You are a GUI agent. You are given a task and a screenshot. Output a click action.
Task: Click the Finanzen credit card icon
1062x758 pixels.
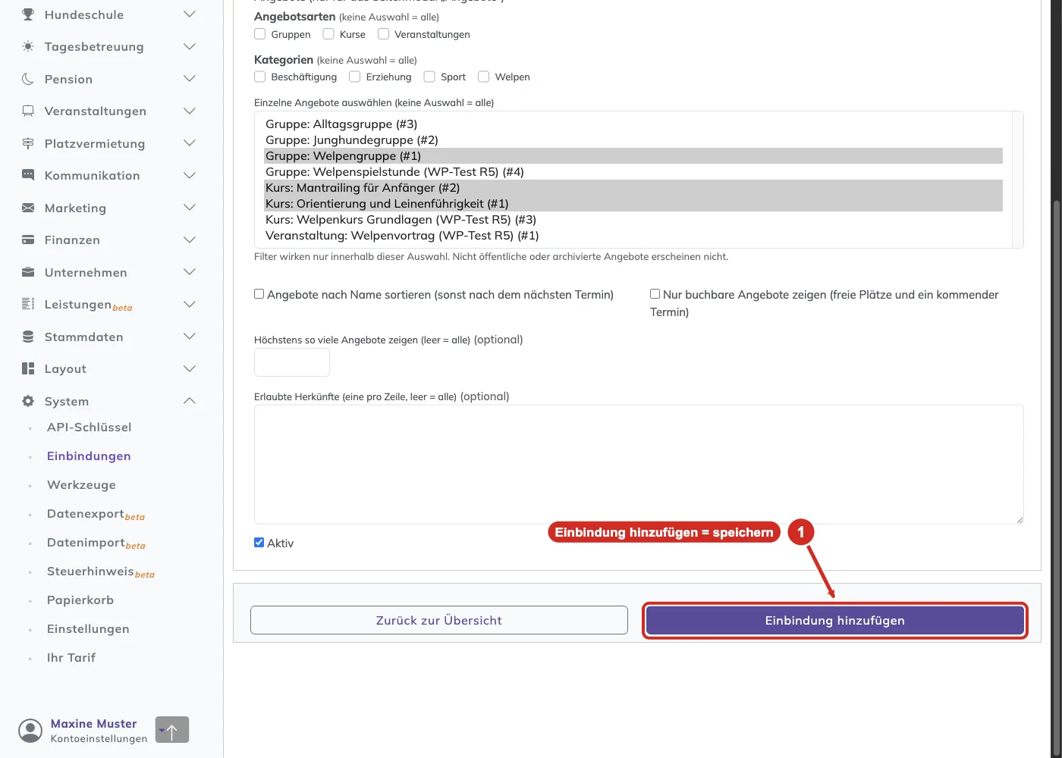pos(28,240)
